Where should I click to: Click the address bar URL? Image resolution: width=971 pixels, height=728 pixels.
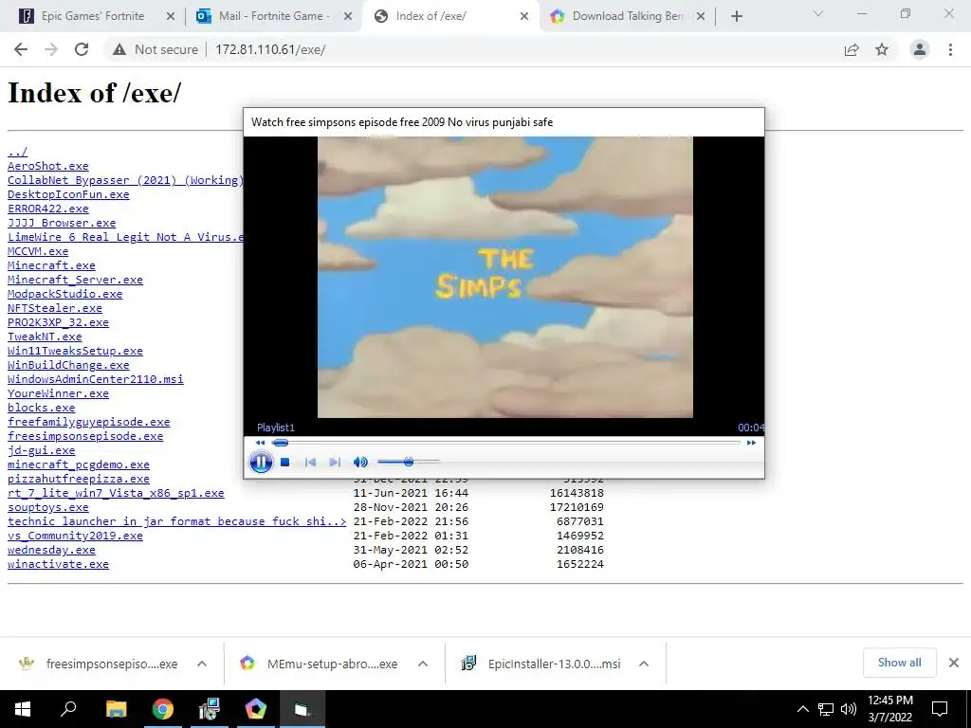pos(270,49)
